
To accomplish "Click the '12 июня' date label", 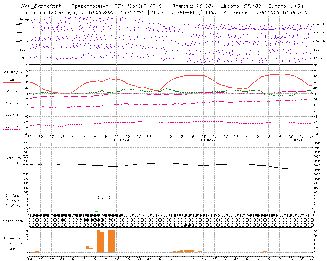I will coord(208,140).
